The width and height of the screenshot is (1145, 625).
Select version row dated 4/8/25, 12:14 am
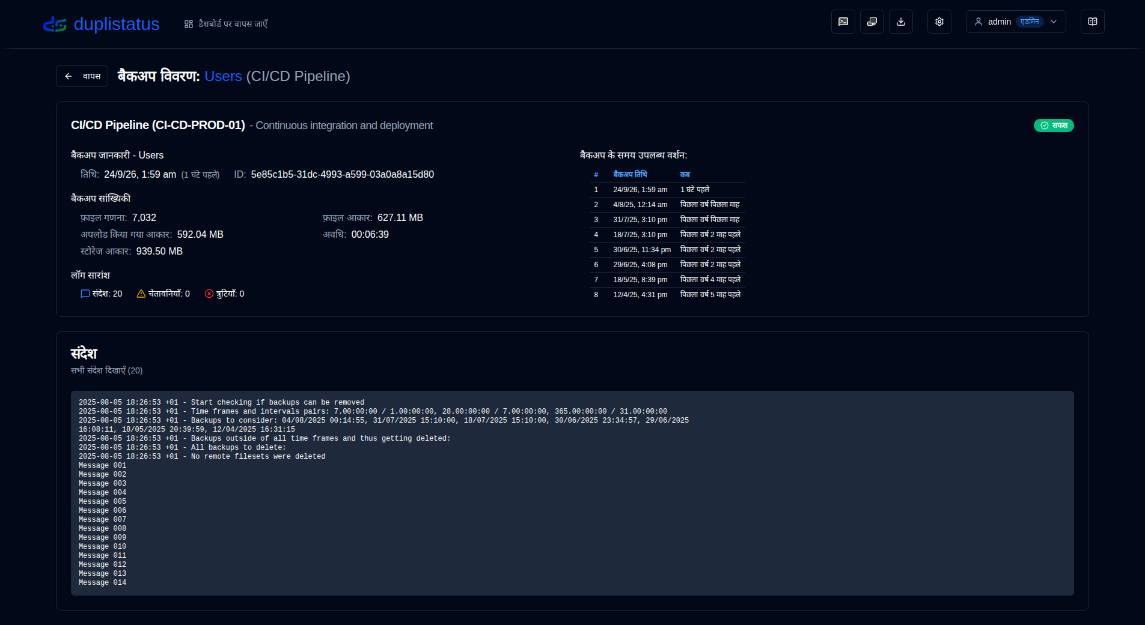(667, 205)
